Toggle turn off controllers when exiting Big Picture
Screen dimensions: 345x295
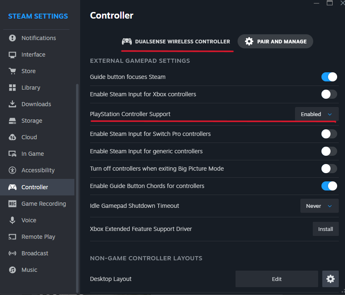pyautogui.click(x=329, y=169)
